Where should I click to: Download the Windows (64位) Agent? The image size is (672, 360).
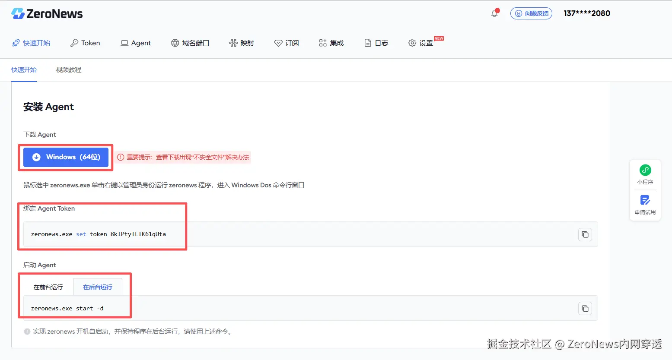point(66,157)
